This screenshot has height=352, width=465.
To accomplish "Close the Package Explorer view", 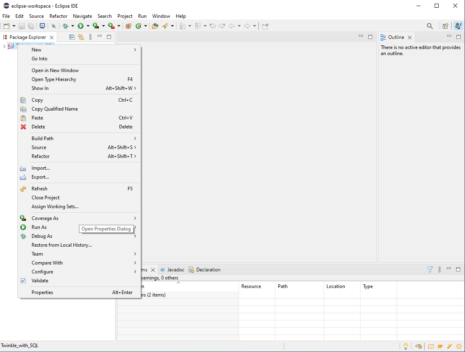I will [51, 37].
